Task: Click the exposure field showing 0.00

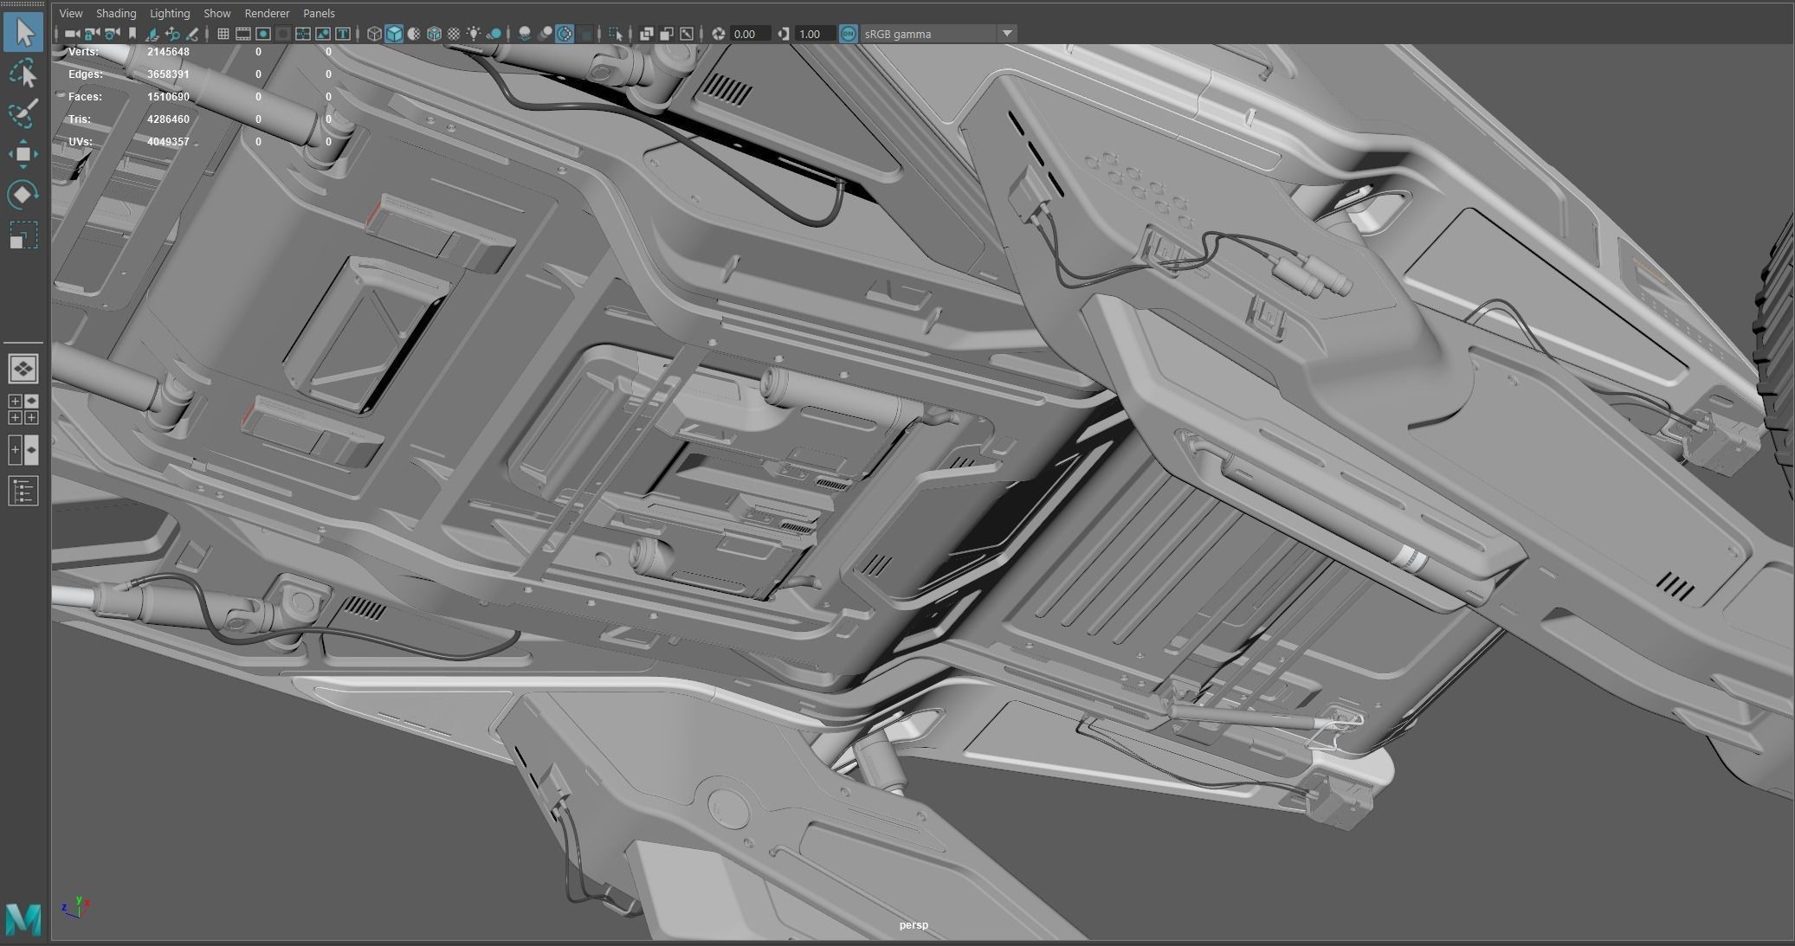Action: click(749, 34)
